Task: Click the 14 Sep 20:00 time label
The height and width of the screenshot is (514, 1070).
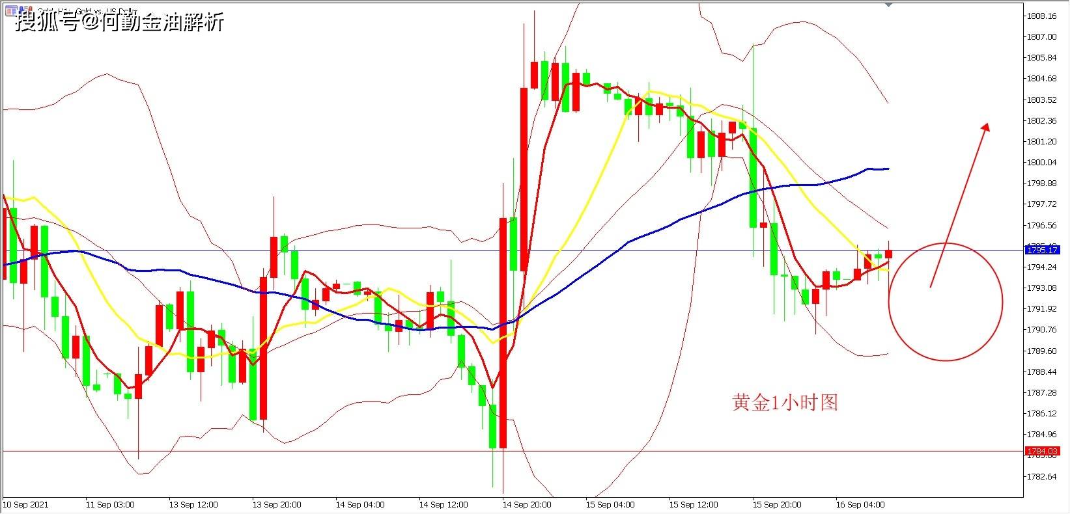Action: coord(527,504)
